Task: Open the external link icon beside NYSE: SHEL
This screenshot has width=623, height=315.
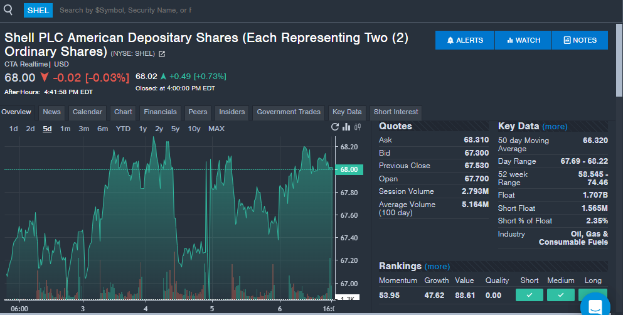Action: pos(162,53)
